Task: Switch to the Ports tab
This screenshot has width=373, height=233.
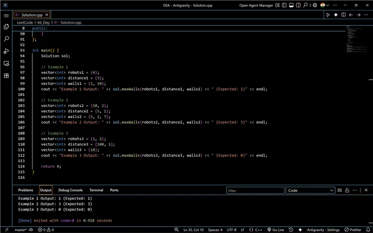Action: pyautogui.click(x=114, y=190)
